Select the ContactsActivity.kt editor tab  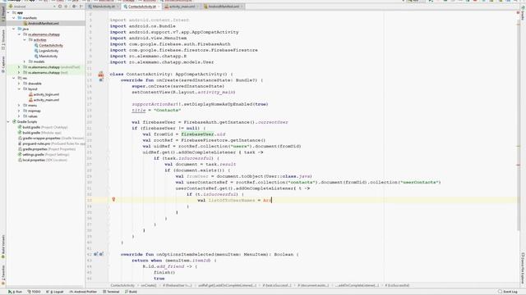[x=142, y=7]
